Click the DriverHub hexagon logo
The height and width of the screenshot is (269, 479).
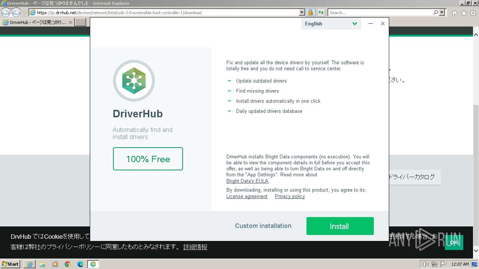[x=134, y=81]
